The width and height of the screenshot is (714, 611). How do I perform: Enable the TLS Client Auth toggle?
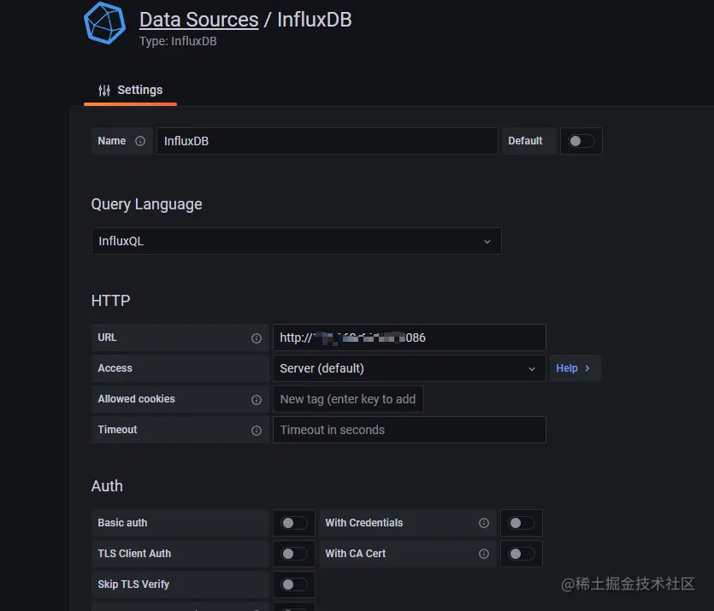(x=294, y=554)
